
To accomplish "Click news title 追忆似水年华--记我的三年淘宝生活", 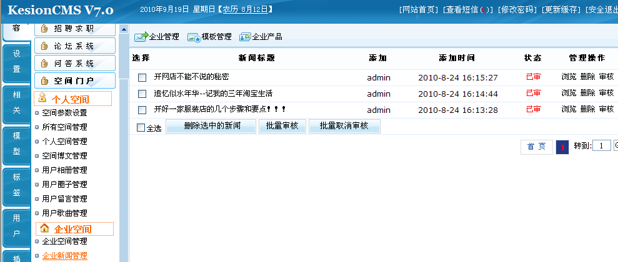I will (x=213, y=93).
